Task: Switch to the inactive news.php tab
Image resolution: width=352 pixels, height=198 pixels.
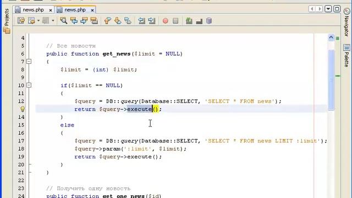Action: (33, 10)
